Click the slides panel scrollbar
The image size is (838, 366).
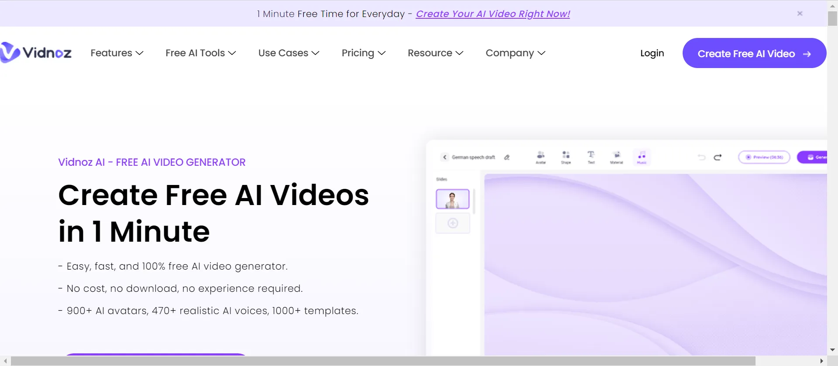coord(474,201)
